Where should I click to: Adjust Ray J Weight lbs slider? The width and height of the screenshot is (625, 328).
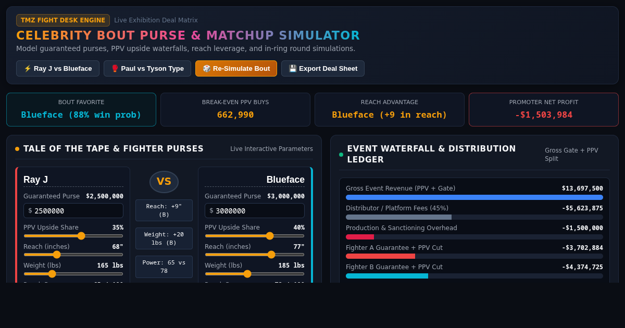pyautogui.click(x=73, y=274)
